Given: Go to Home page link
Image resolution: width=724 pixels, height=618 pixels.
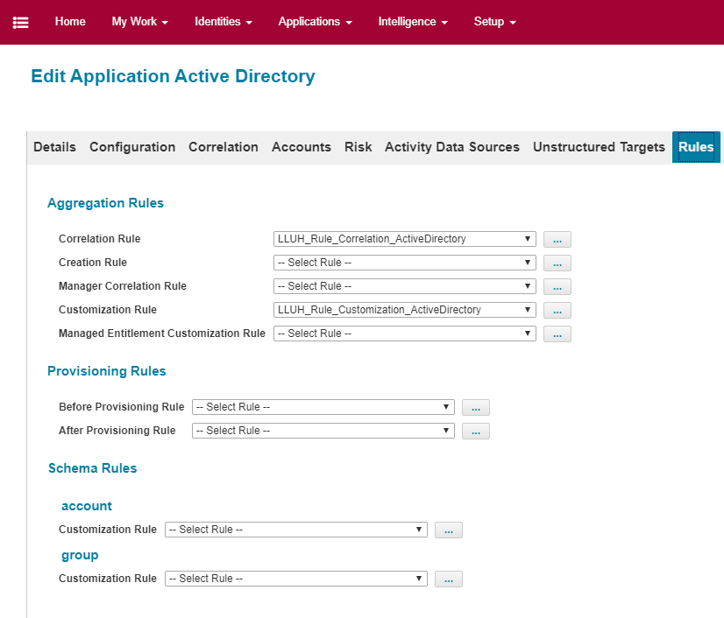Looking at the screenshot, I should pyautogui.click(x=70, y=22).
